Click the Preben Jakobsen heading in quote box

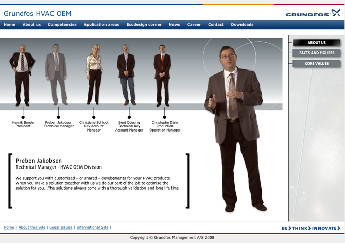point(39,161)
